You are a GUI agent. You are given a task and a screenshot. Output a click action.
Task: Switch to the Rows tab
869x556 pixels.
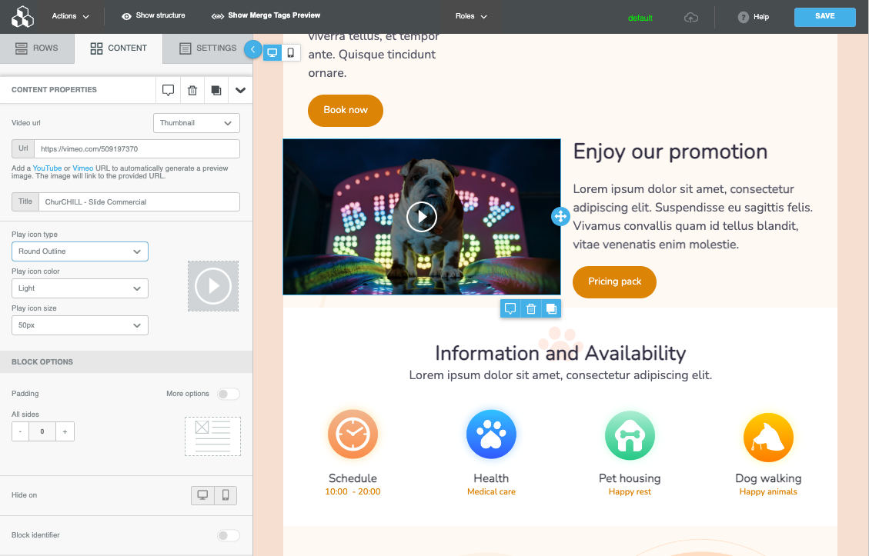pyautogui.click(x=37, y=48)
